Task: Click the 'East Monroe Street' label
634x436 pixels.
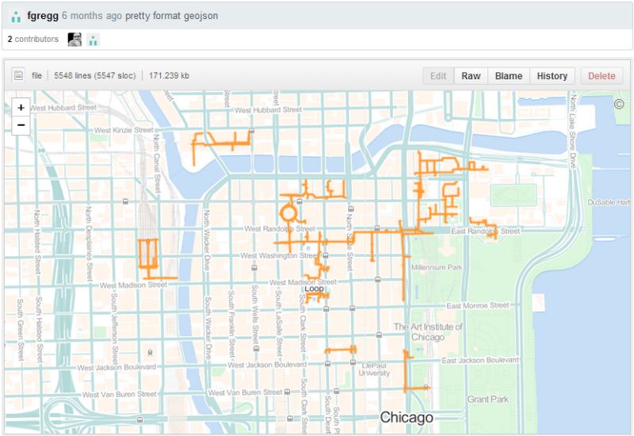Action: (x=478, y=305)
